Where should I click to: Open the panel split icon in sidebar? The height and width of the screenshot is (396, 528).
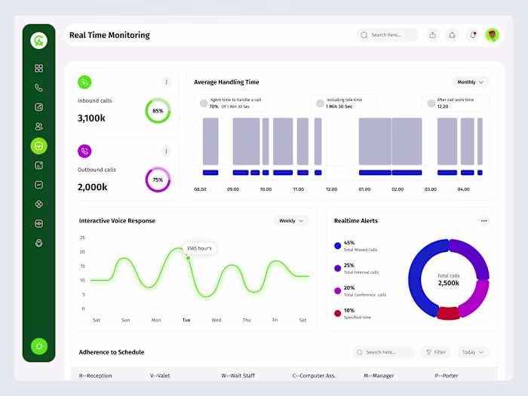[x=38, y=223]
